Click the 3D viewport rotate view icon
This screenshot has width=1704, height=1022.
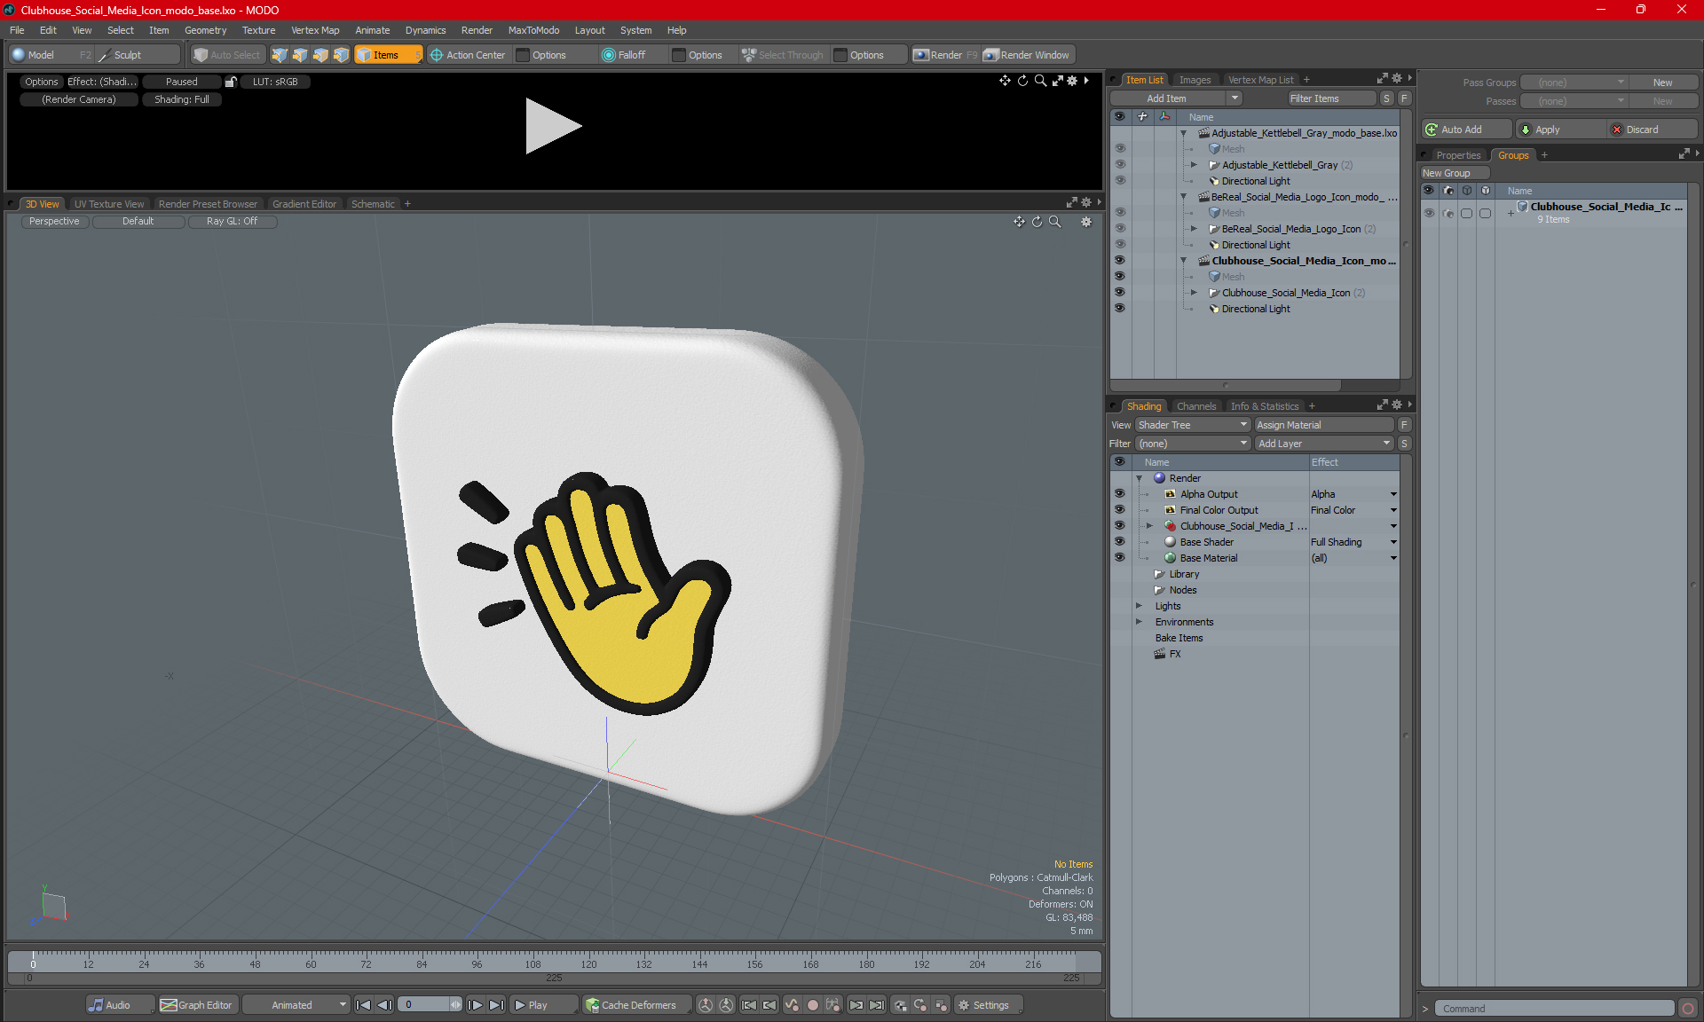[x=1037, y=222]
